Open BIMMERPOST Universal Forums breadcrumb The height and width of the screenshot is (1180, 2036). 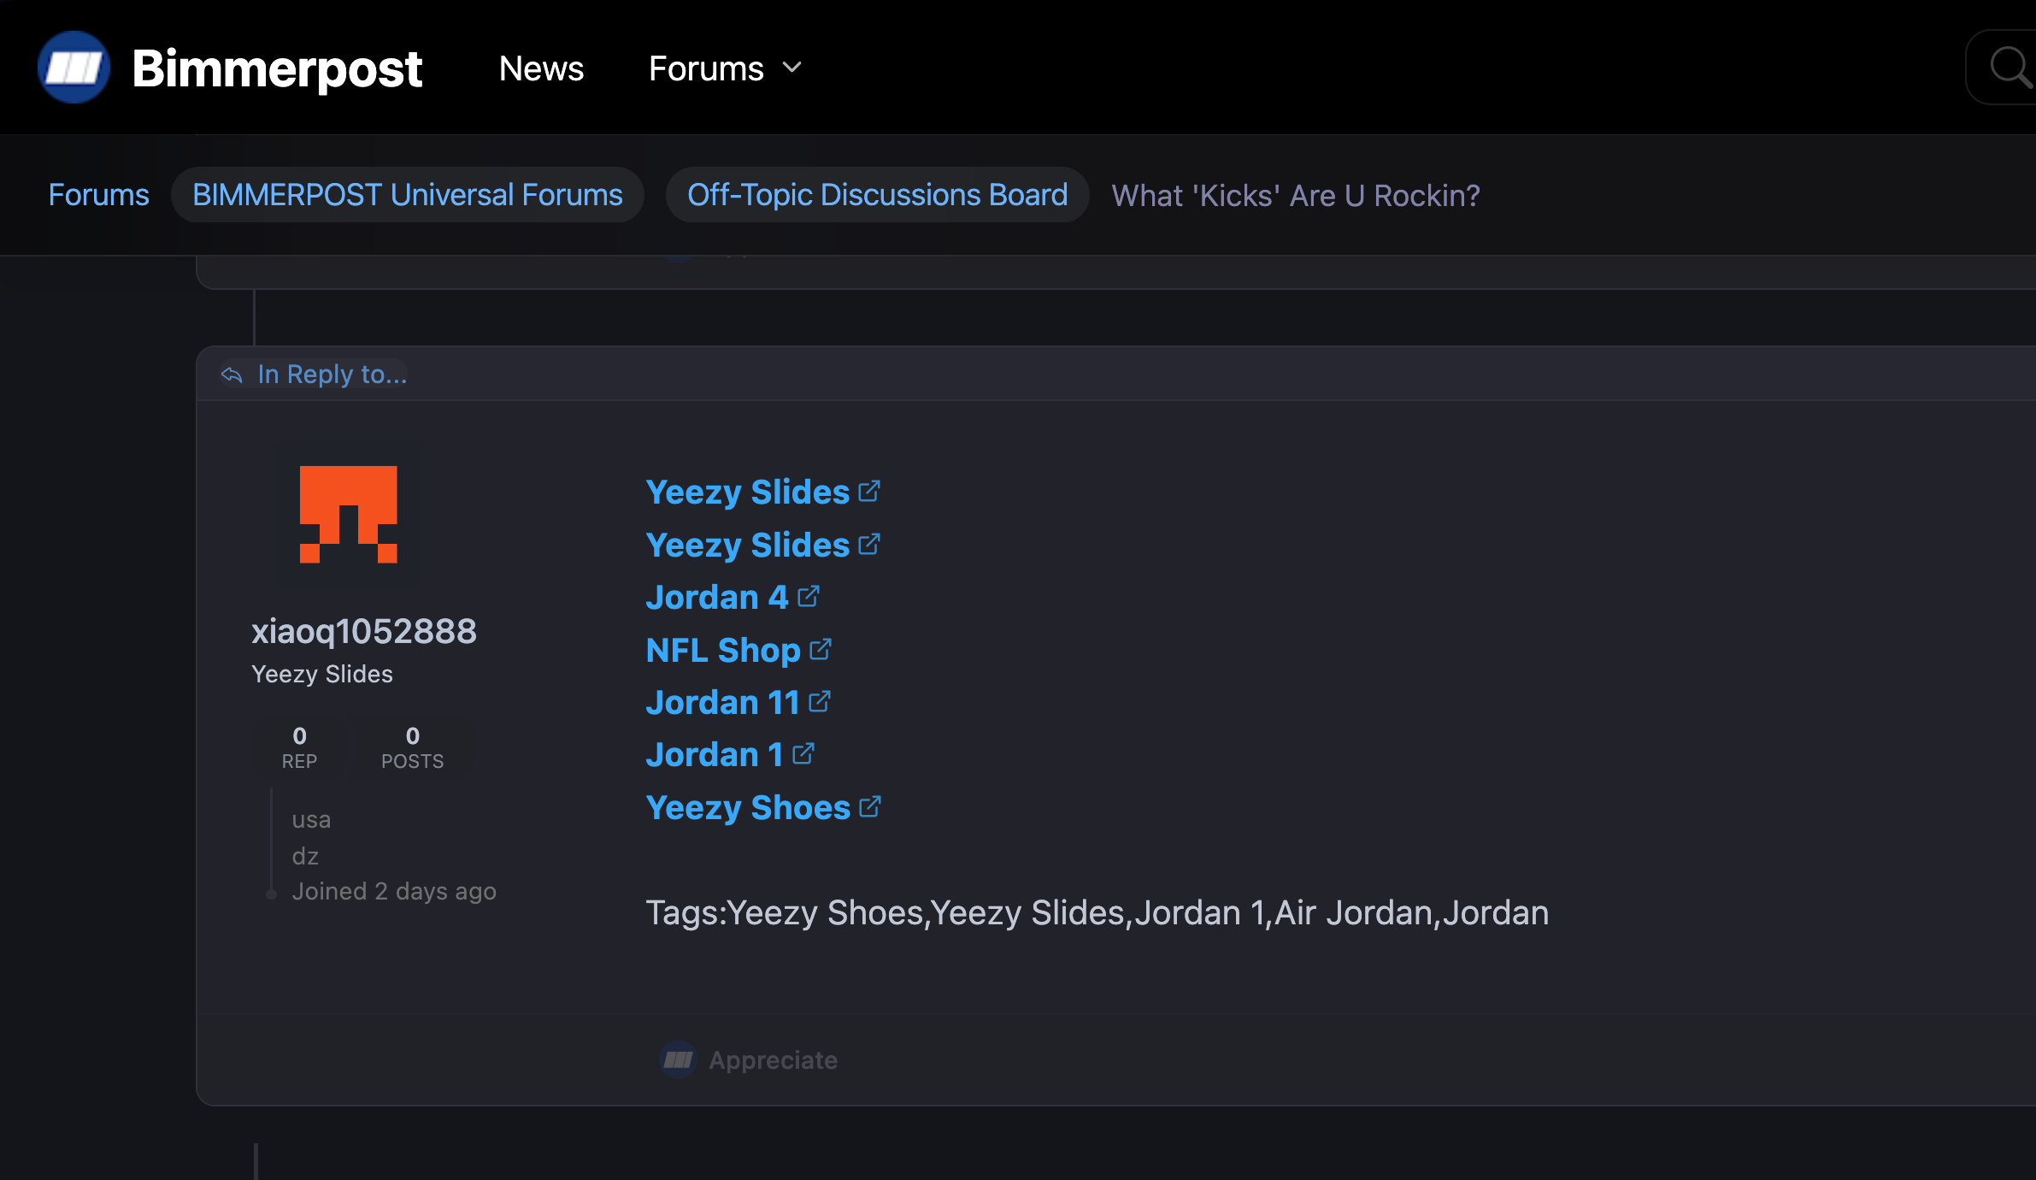pos(408,195)
